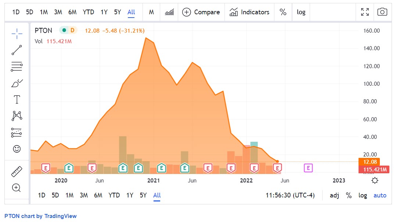The width and height of the screenshot is (396, 222).
Task: Toggle adj data adjustment at bottom
Action: [x=334, y=195]
